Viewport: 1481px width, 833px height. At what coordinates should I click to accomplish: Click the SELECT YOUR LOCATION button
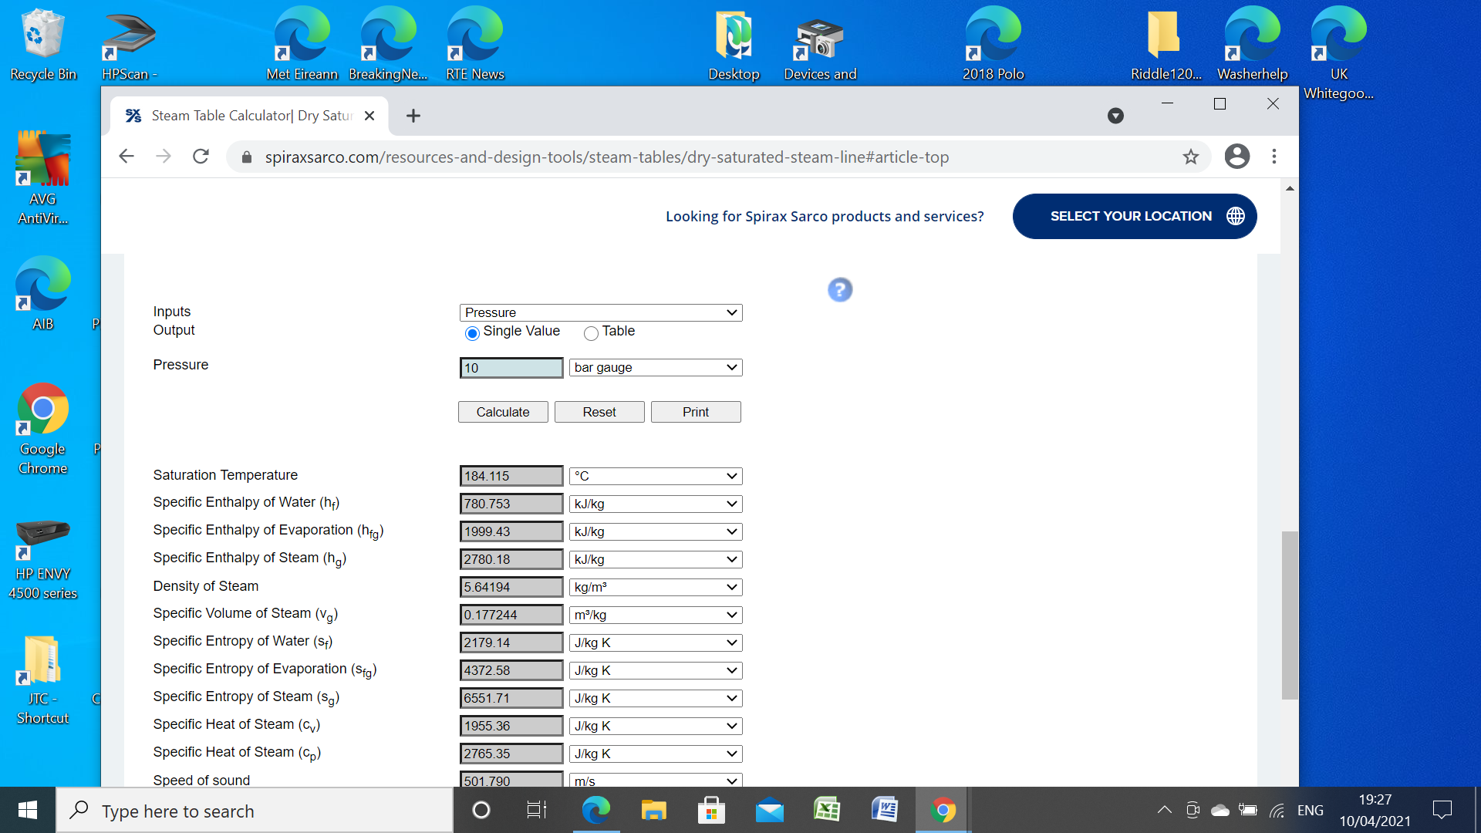tap(1135, 216)
